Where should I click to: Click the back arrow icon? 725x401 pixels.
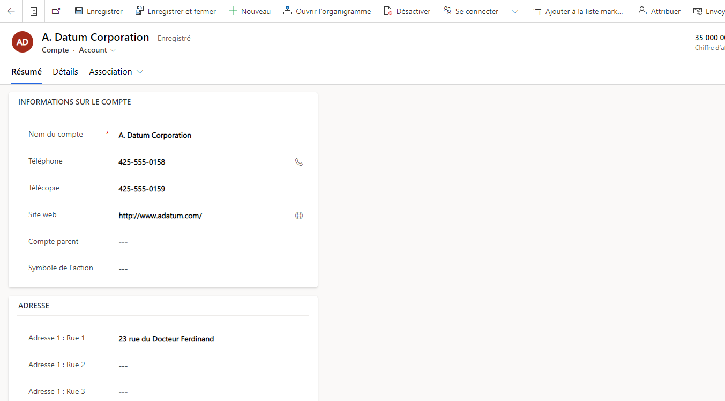pyautogui.click(x=11, y=11)
